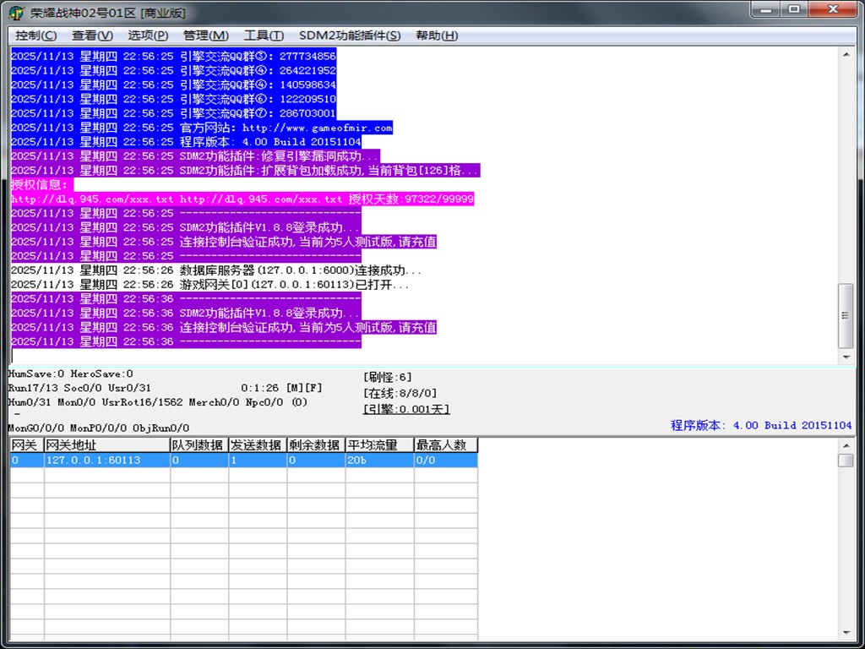Open the SDM2功能插件(S) menu
This screenshot has height=649, width=865.
coord(350,35)
